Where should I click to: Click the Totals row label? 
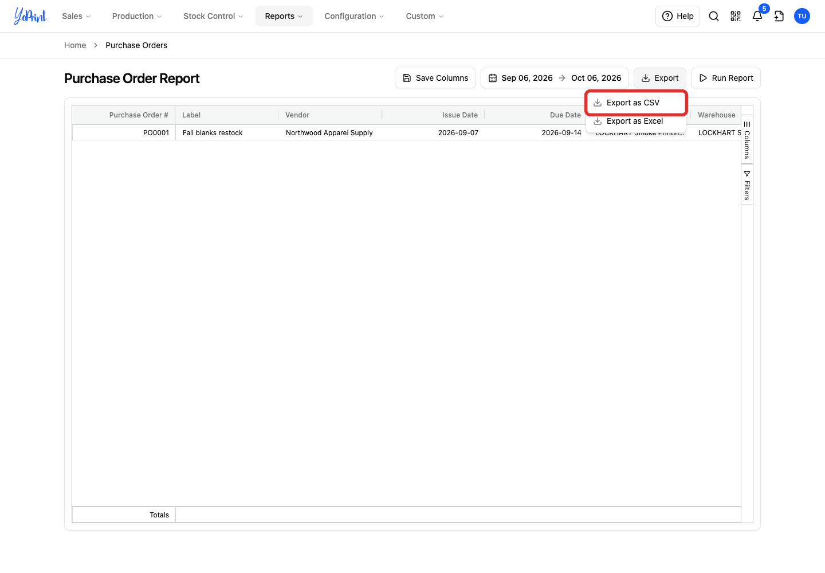(x=159, y=515)
